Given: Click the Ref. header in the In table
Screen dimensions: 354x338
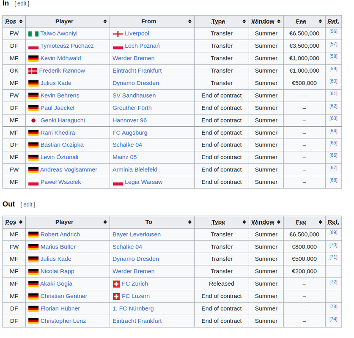Looking at the screenshot, I should [333, 22].
